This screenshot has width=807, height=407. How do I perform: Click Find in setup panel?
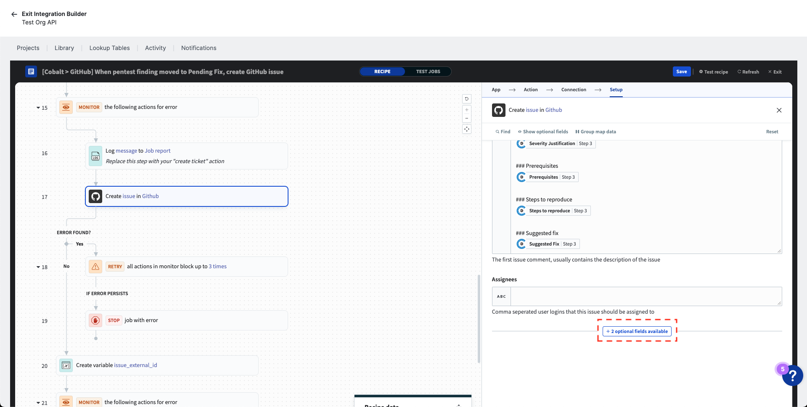(x=503, y=132)
